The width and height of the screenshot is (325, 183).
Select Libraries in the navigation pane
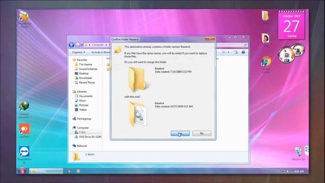[82, 91]
